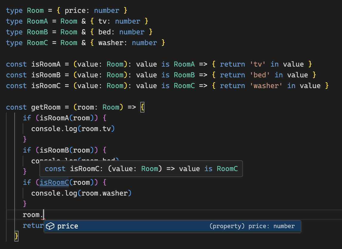Click the isRoomB constant declaration name

[x=46, y=75]
